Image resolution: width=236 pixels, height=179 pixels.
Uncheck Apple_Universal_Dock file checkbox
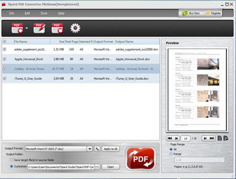[x=5, y=59]
